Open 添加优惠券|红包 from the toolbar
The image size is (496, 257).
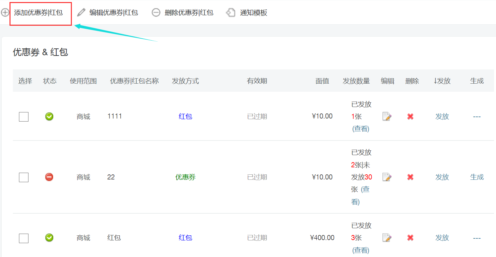tap(38, 13)
